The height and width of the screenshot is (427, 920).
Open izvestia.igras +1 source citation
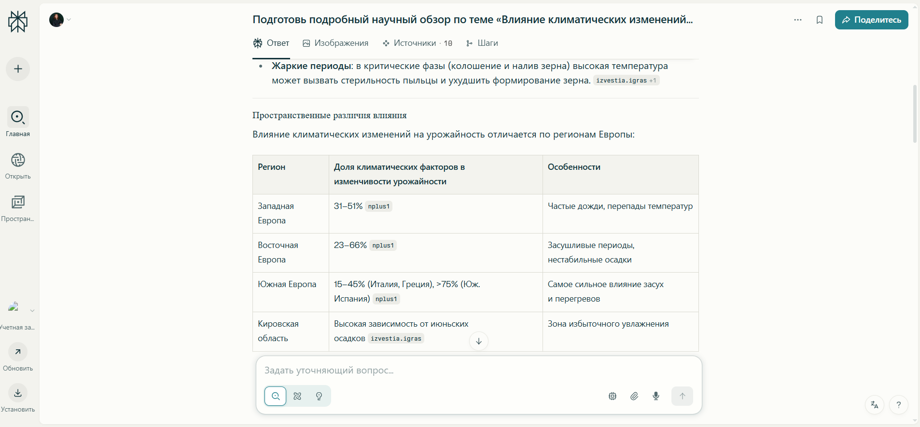[626, 81]
